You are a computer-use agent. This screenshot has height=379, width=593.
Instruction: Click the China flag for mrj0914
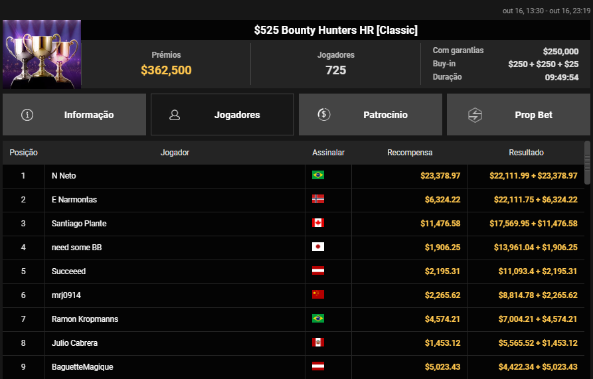318,295
